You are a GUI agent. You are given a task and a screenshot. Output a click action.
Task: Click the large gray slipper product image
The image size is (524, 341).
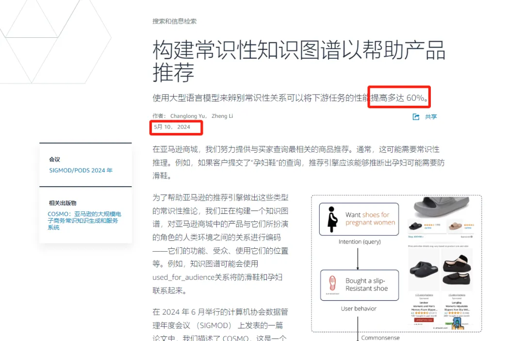pyautogui.click(x=441, y=207)
